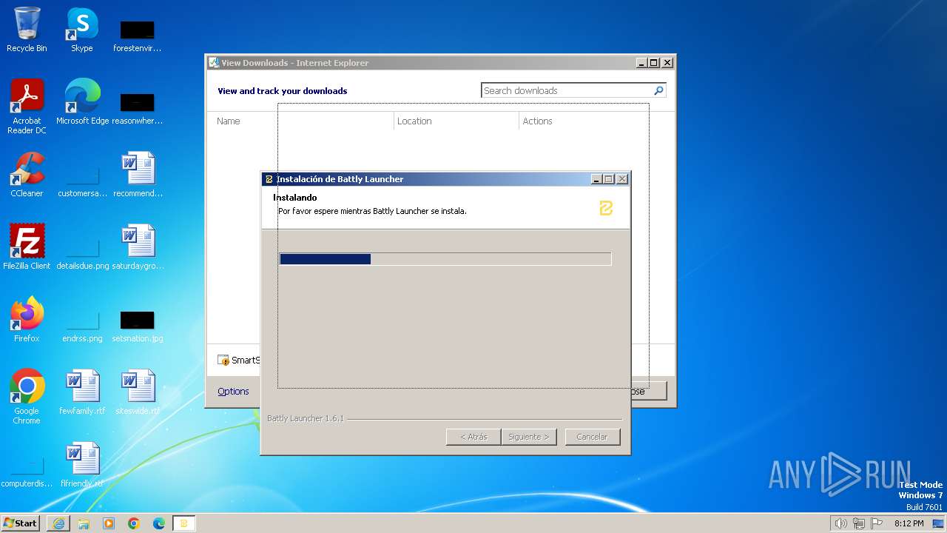Select the saturdaygro... Word document icon
The image size is (947, 533).
(x=138, y=247)
